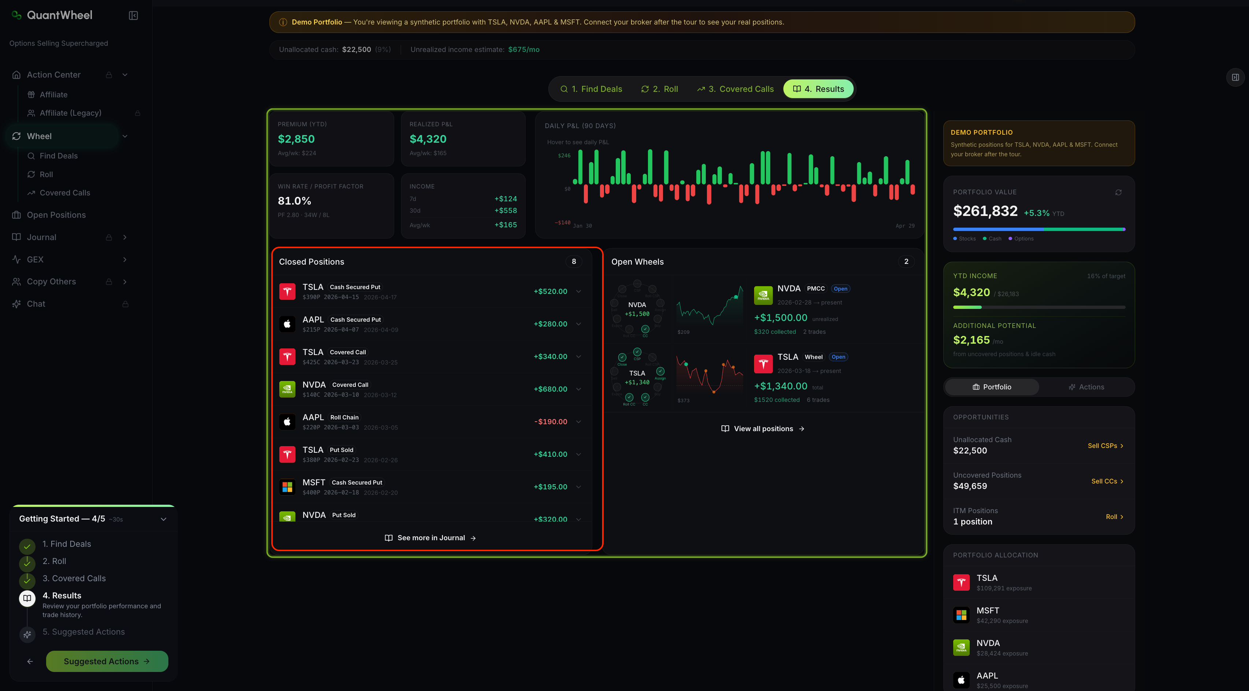
Task: Collapse the Wheel section chevron
Action: (x=125, y=136)
